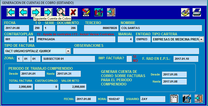The image size is (208, 106).
Task: Click the invoices Hasta field 2017.01.08
Action: tap(174, 81)
